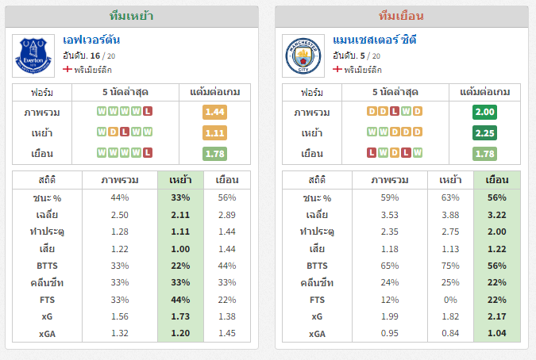Click the Everton club crest logo
Screen dimensions: 536x360
pyautogui.click(x=33, y=56)
